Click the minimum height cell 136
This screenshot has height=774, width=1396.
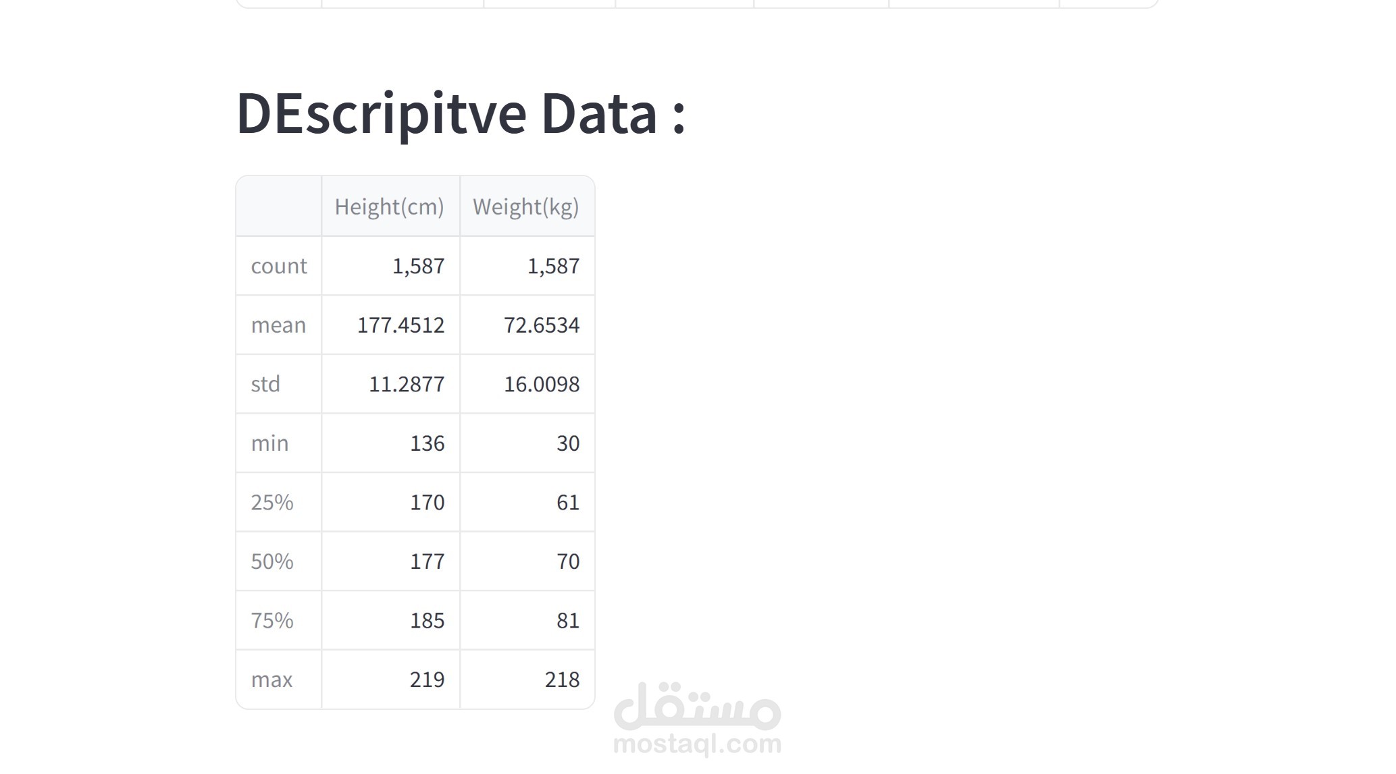(x=427, y=443)
